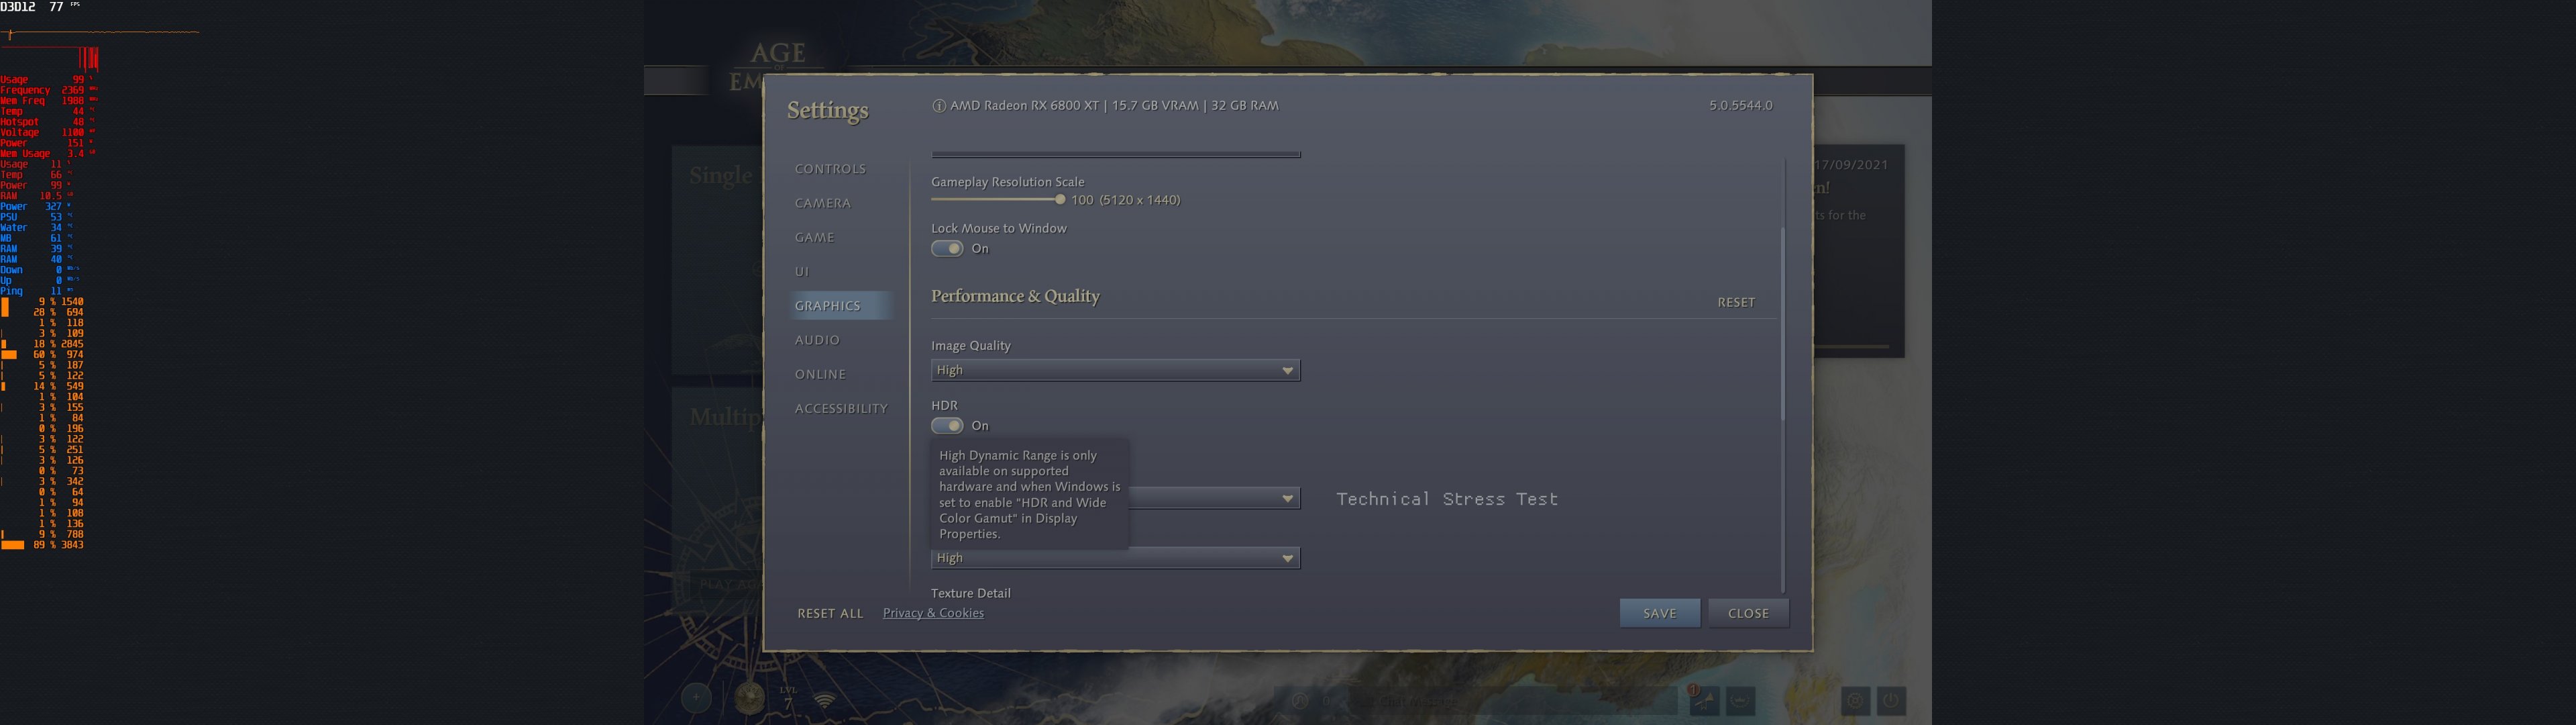Click the crown icon in bottom bar

[x=1740, y=700]
